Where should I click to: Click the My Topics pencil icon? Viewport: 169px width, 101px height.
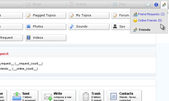(x=72, y=15)
